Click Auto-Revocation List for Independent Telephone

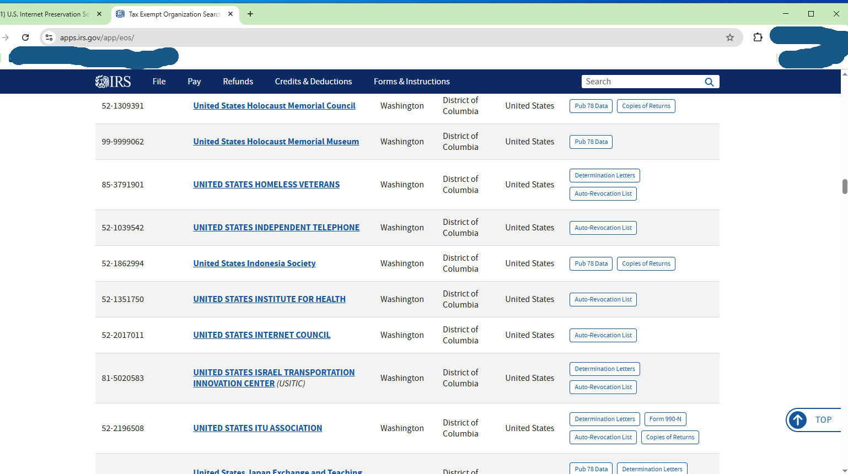coord(603,228)
